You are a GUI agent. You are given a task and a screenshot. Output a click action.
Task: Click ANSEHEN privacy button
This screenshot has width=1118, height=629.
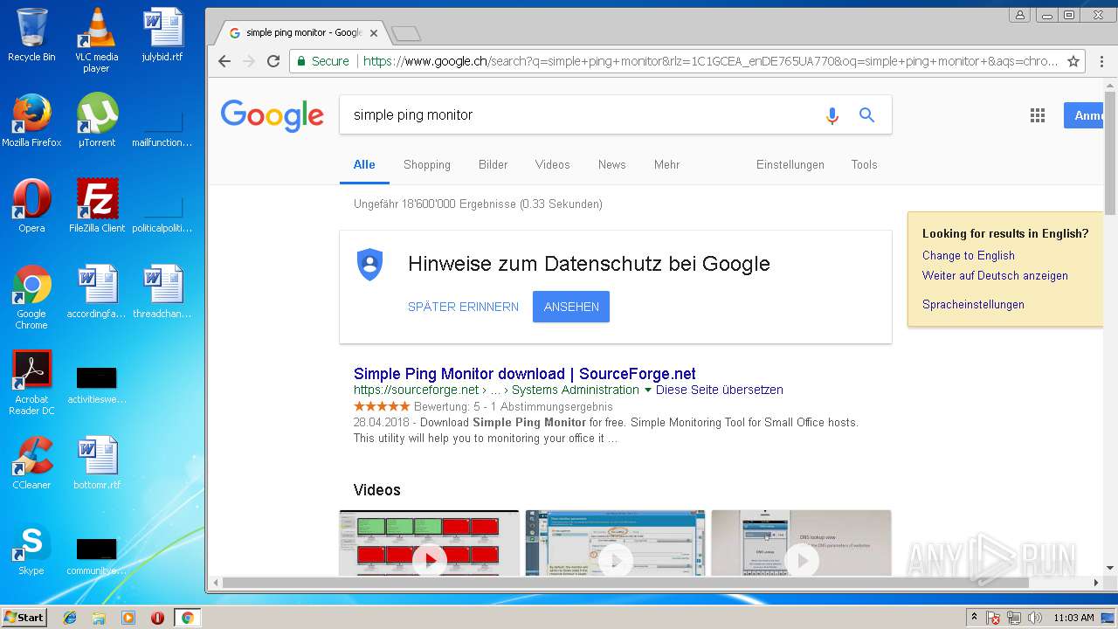coord(571,307)
